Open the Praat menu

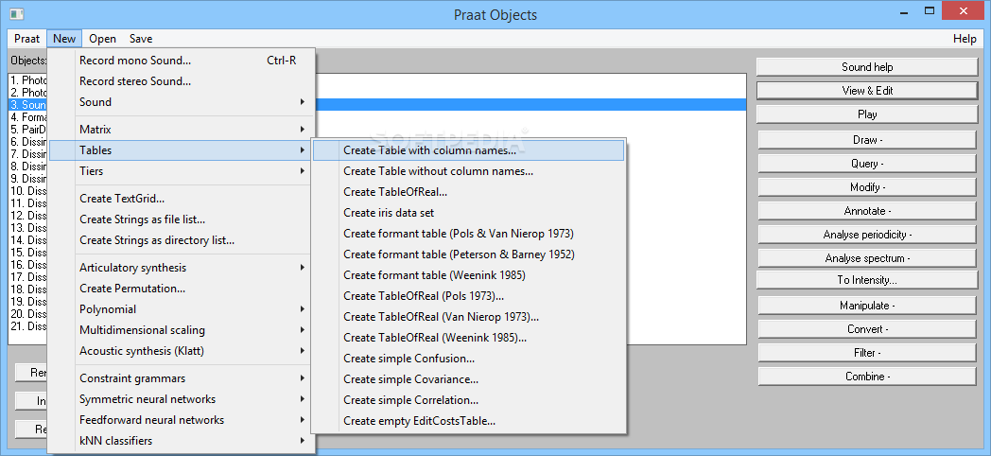pos(27,39)
